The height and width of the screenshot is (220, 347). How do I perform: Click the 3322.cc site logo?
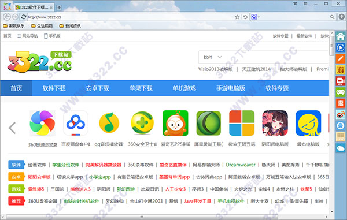click(40, 62)
